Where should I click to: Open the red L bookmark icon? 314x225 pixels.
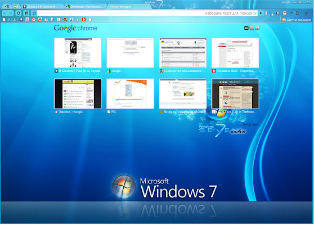click(59, 20)
